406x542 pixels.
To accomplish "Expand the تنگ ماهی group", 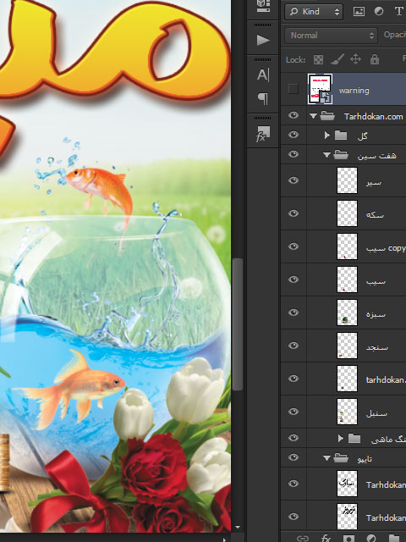I will (340, 439).
